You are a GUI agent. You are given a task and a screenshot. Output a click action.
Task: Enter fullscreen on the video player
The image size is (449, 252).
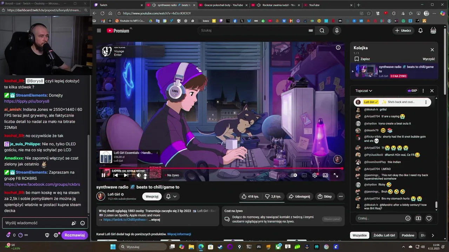(336, 175)
